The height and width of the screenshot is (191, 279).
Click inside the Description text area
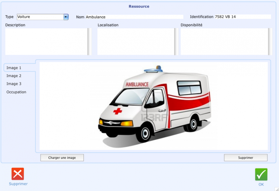tap(46, 42)
